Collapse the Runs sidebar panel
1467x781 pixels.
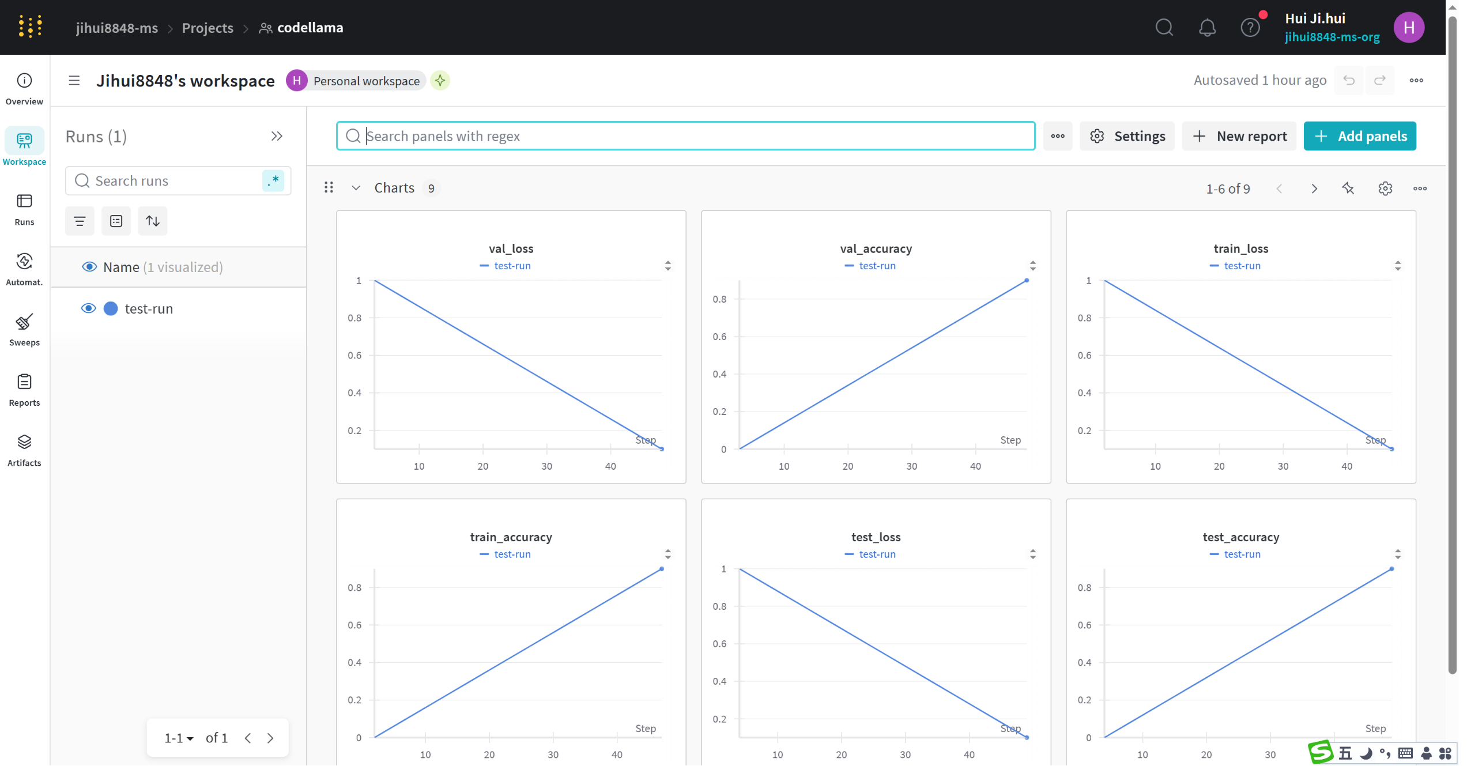coord(277,137)
